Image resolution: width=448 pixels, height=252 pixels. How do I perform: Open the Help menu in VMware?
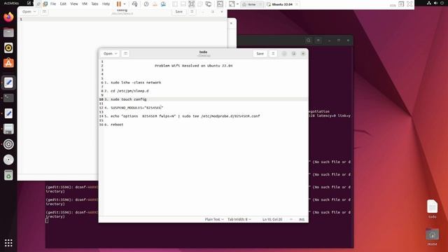click(106, 4)
